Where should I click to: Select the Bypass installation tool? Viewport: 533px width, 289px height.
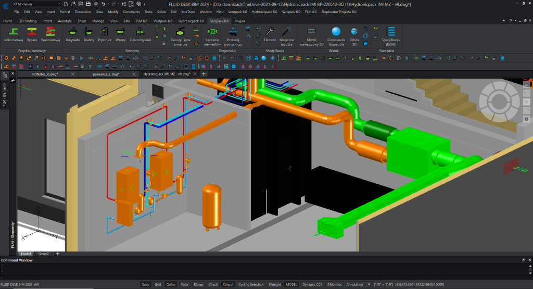click(32, 33)
